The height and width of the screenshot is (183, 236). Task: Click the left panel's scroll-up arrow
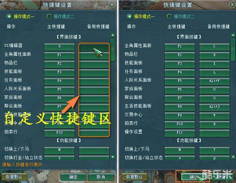(x=112, y=35)
